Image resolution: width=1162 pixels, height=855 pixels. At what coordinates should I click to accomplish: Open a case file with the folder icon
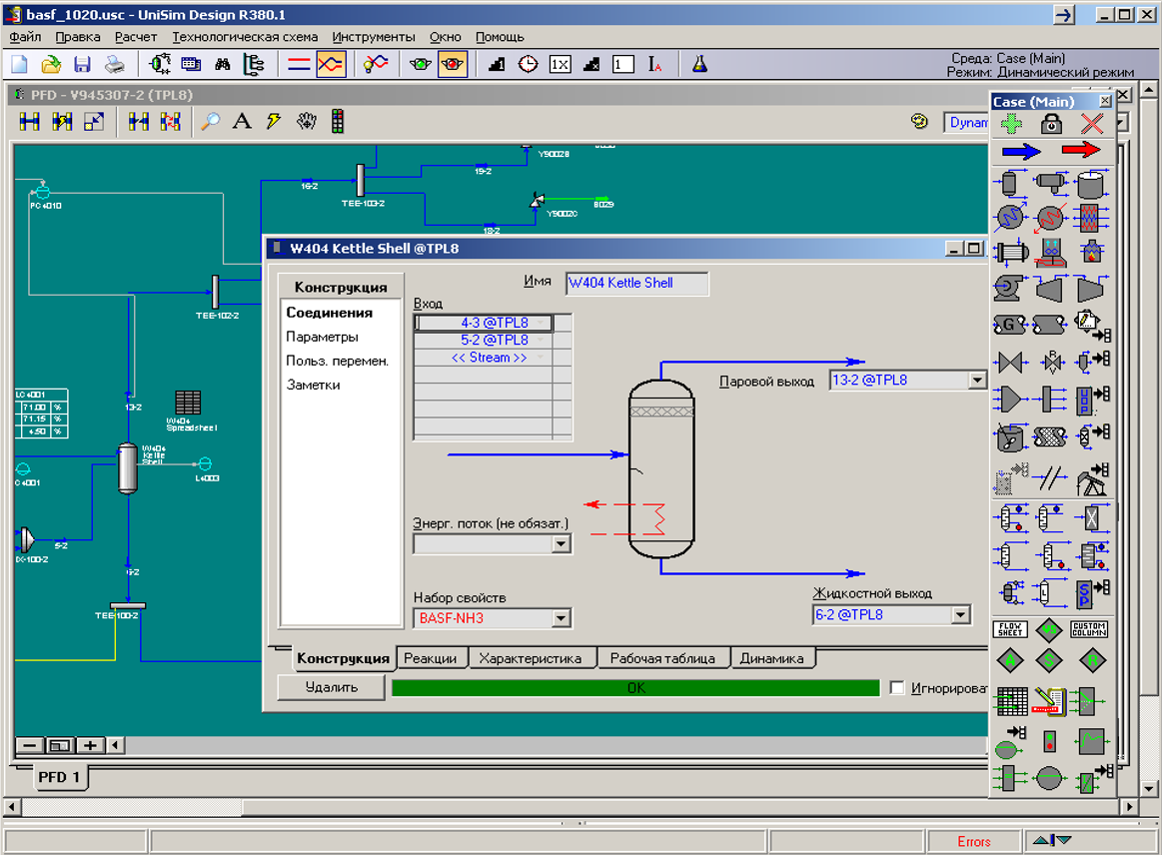click(x=50, y=65)
